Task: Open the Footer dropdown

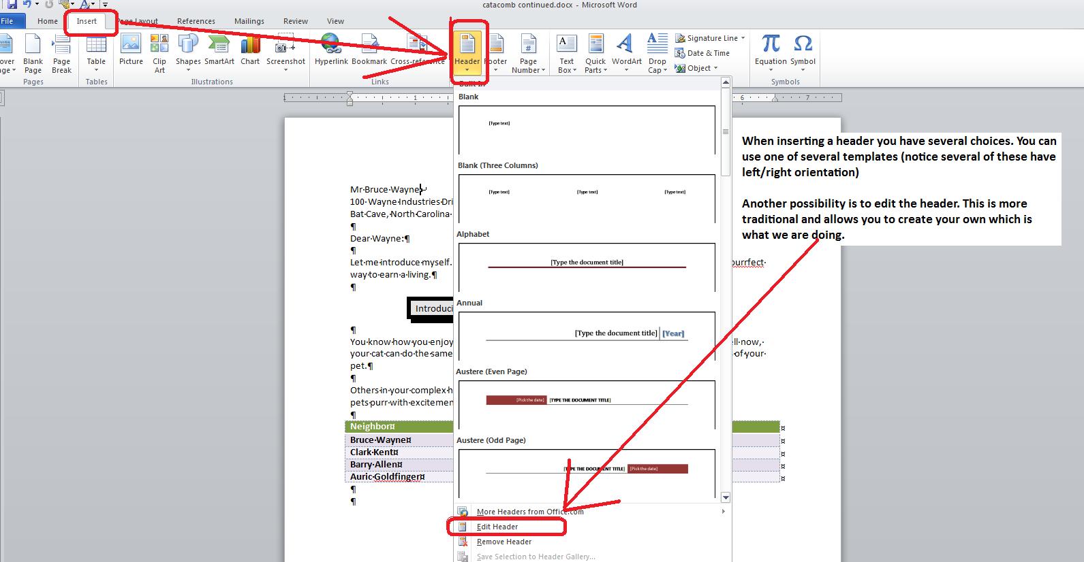Action: tap(495, 53)
